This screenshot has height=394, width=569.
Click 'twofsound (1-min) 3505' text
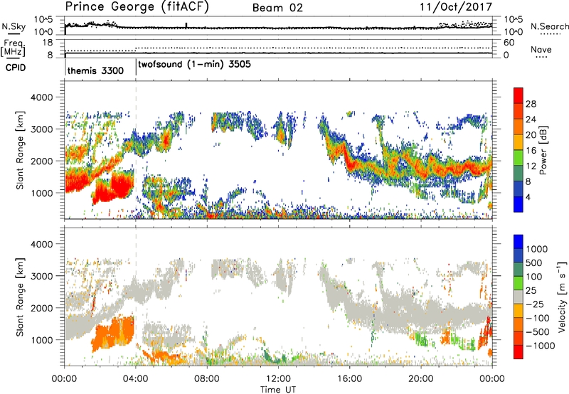pyautogui.click(x=194, y=64)
